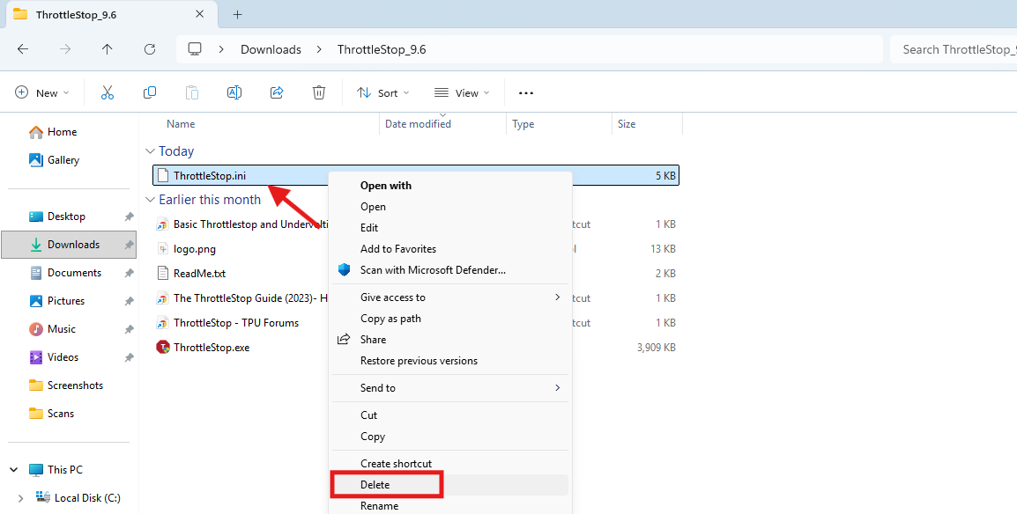This screenshot has height=514, width=1017.
Task: Select ThrottleStop - TPU Forums shortcut
Action: [236, 323]
